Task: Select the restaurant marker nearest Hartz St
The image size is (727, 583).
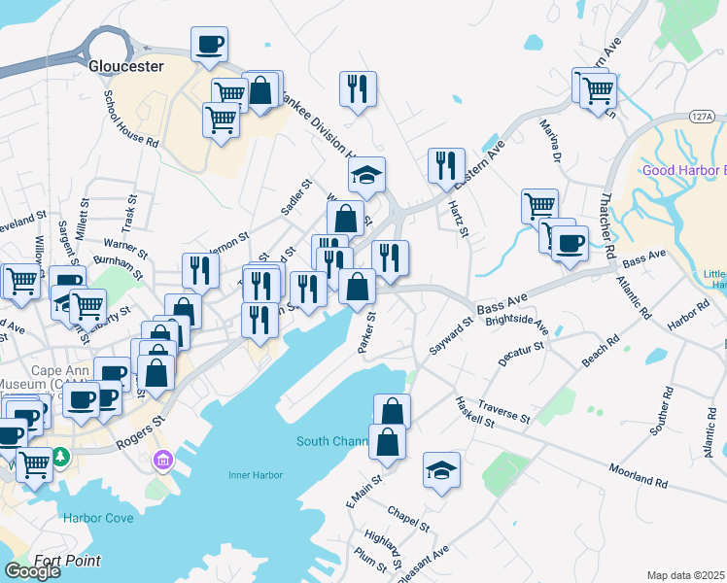Action: coord(447,165)
